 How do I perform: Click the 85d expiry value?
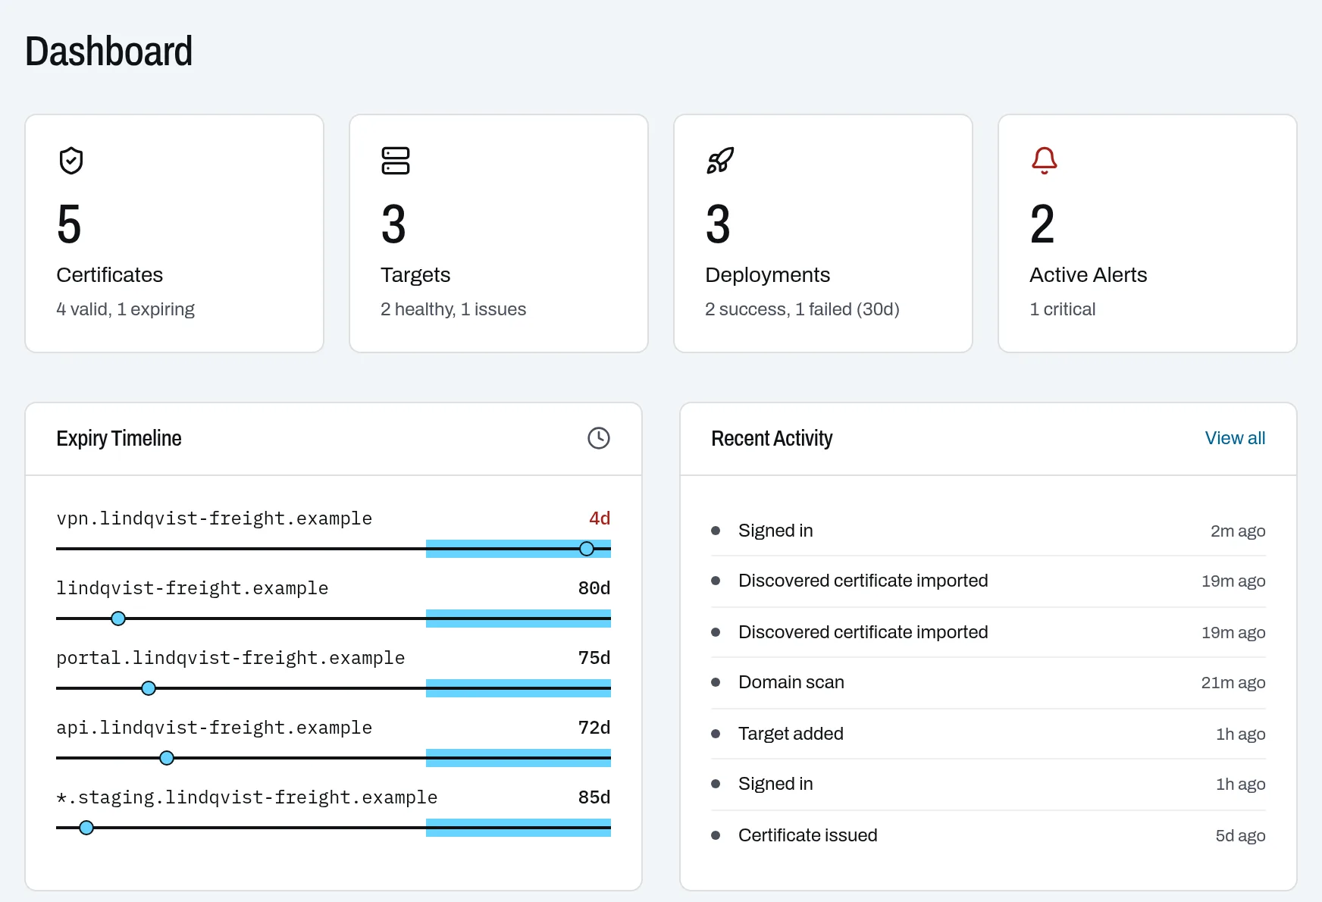[x=594, y=797]
